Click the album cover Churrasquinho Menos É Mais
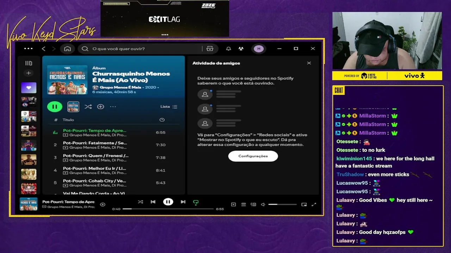 pos(67,80)
